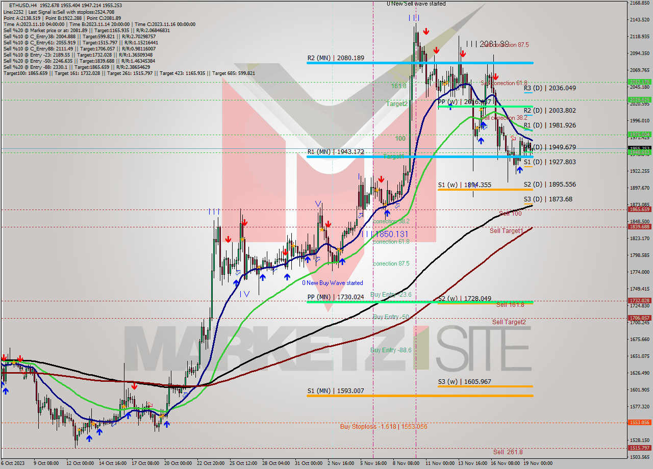Select the '31 Oct 00:00' time label

308,463
